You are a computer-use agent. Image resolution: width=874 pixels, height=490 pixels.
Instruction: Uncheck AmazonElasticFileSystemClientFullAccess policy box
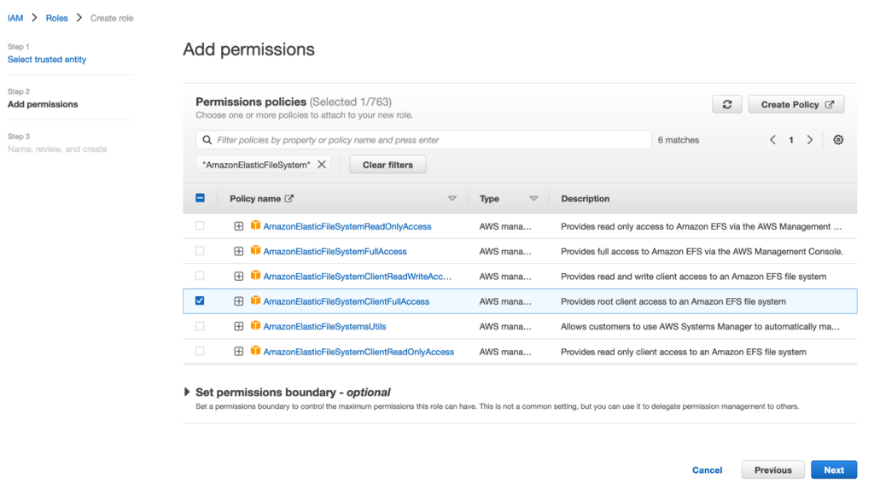point(200,300)
